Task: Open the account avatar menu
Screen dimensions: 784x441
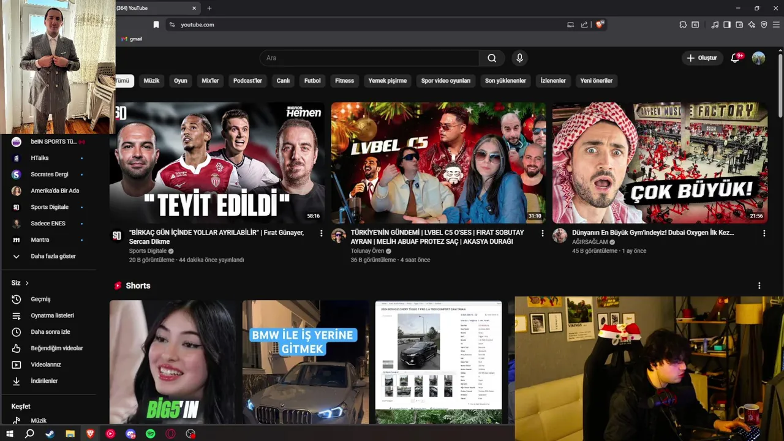Action: click(x=758, y=58)
